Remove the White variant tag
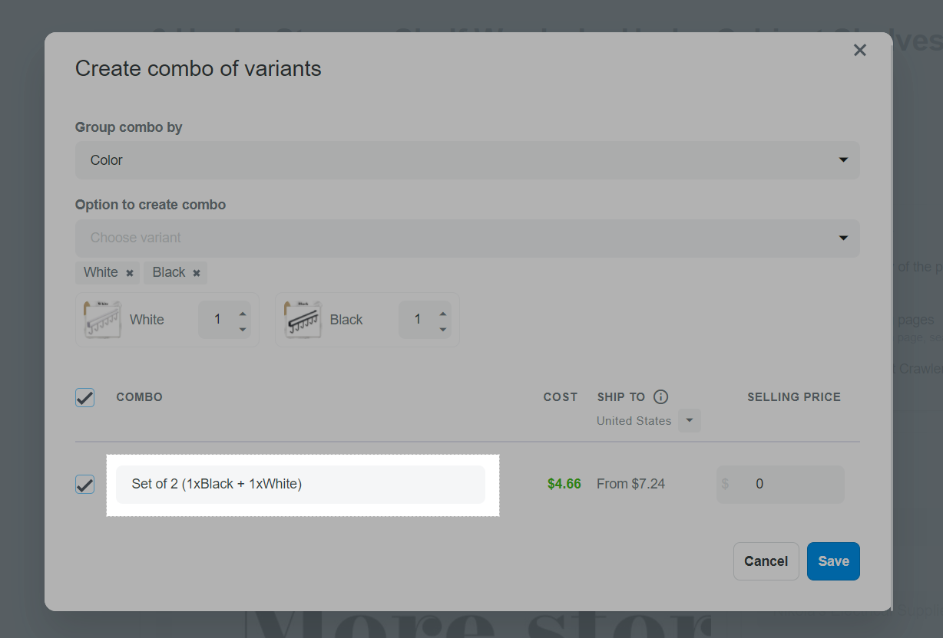 click(130, 273)
